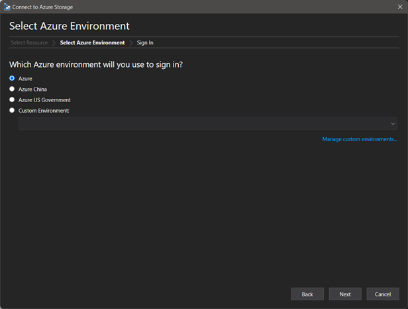Jump to the Sign In breadcrumb step

[x=145, y=42]
